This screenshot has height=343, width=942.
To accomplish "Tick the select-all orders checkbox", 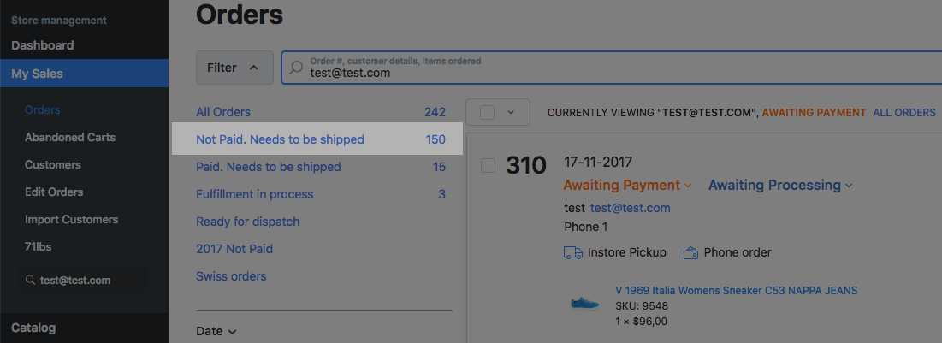I will pos(487,112).
